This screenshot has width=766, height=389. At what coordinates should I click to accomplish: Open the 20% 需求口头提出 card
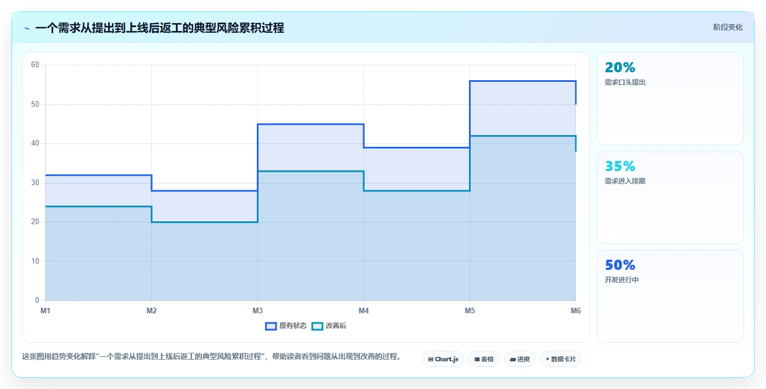[670, 99]
